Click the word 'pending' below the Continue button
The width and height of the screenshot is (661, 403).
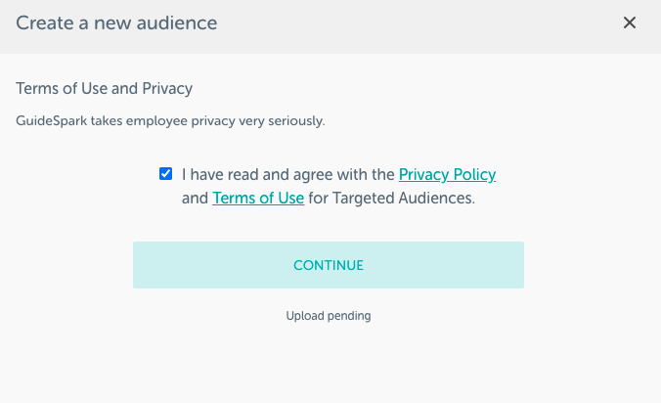(349, 316)
